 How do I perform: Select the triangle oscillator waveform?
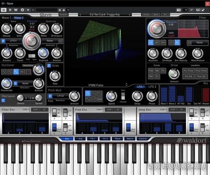tap(22, 72)
